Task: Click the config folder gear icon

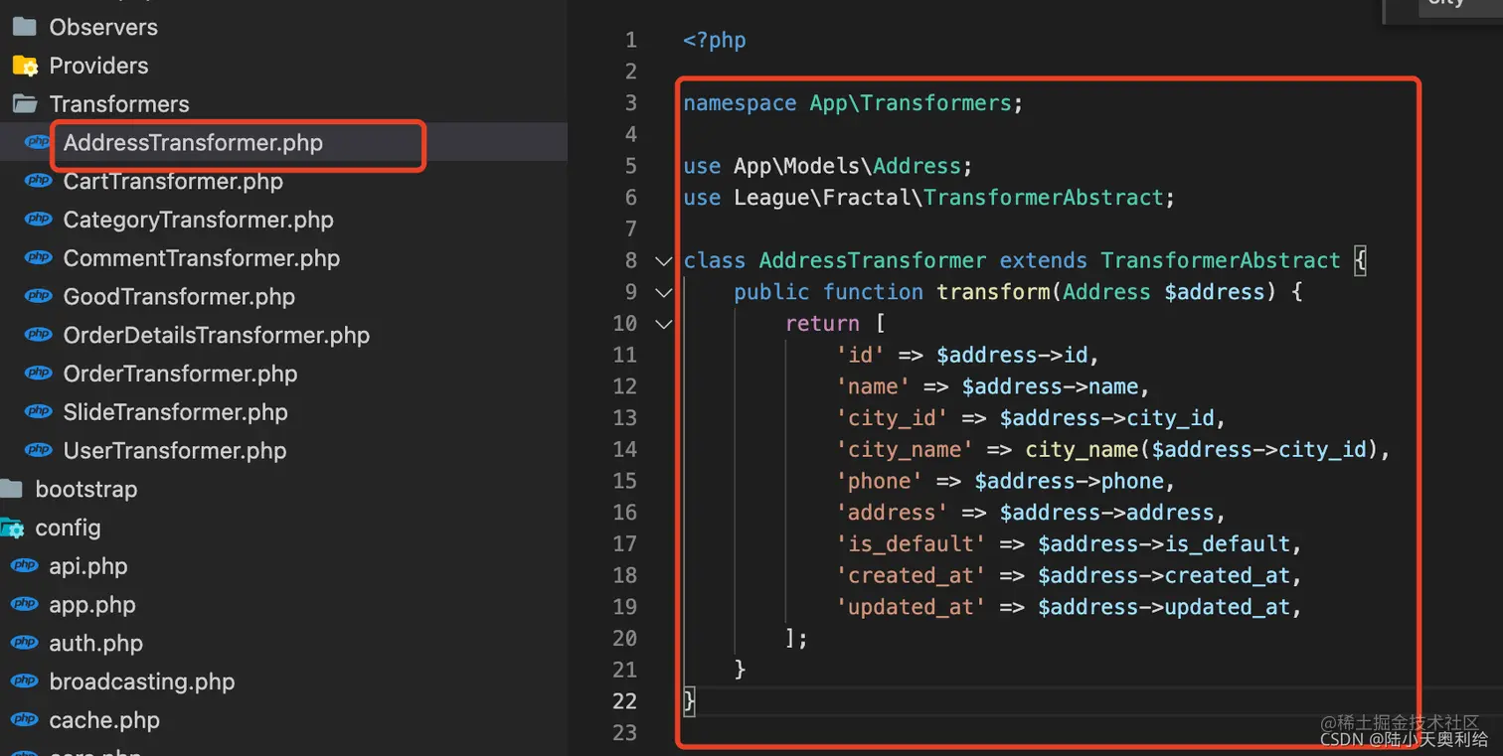Action: [12, 529]
